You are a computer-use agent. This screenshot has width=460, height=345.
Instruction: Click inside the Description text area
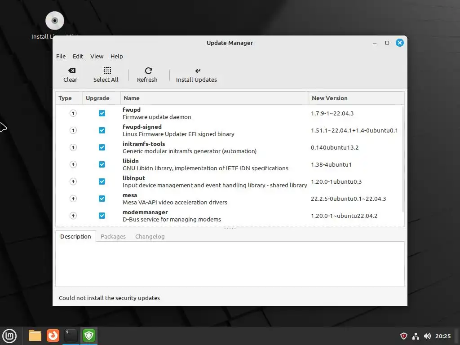click(230, 264)
